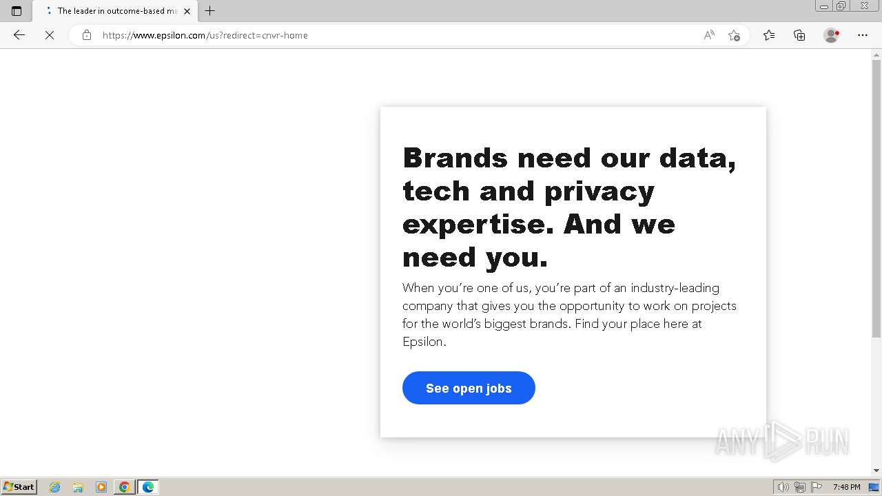
Task: View site information lock icon
Action: (87, 35)
